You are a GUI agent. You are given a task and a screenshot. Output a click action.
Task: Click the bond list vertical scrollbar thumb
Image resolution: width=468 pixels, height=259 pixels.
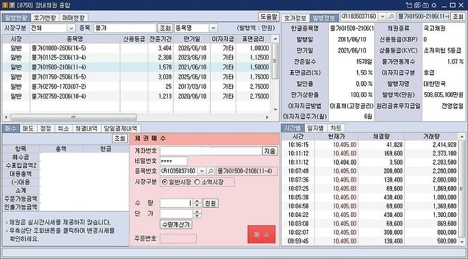[x=275, y=61]
